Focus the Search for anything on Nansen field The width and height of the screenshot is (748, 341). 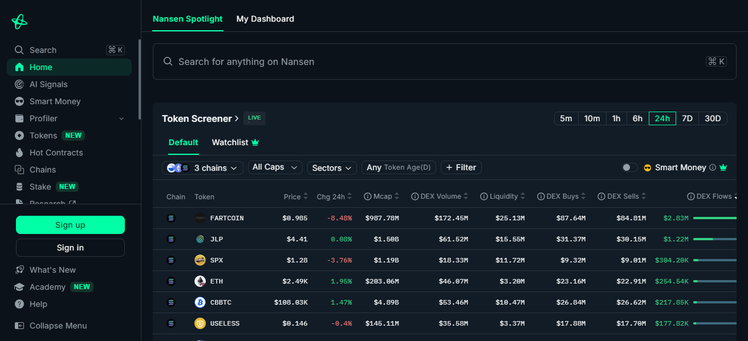(x=444, y=61)
